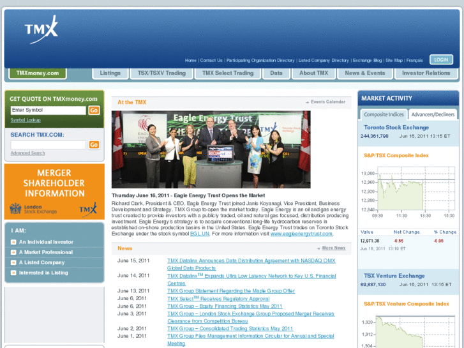Select Interested in Listing

(43, 273)
